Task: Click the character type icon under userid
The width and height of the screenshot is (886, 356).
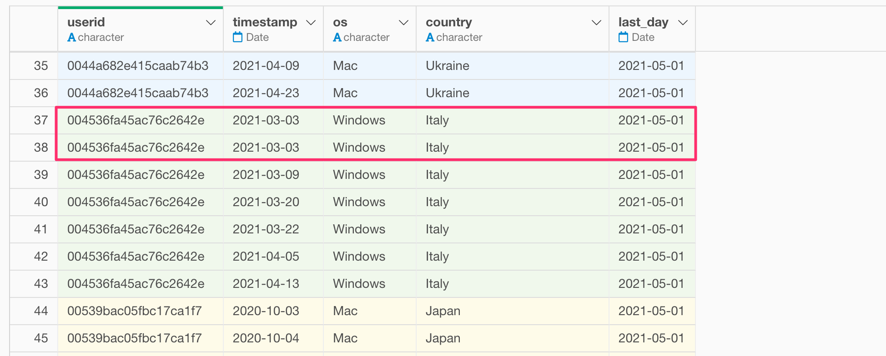Action: point(71,38)
